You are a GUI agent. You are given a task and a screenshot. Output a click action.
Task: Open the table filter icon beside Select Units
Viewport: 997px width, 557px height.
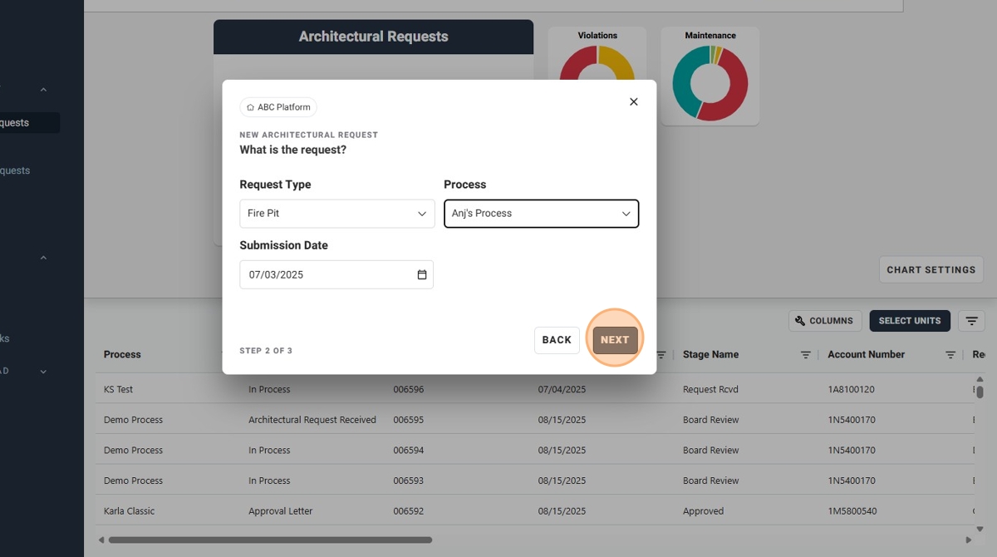click(971, 321)
